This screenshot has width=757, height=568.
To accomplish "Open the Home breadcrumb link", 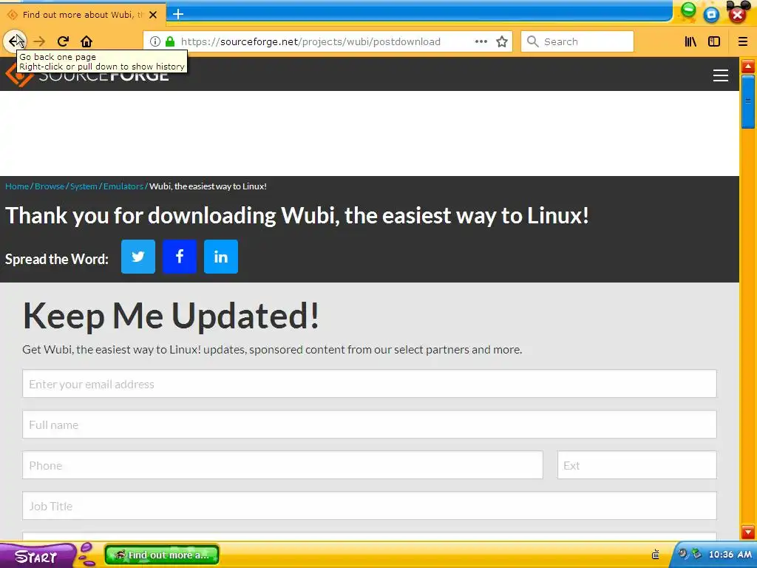I will tap(17, 186).
